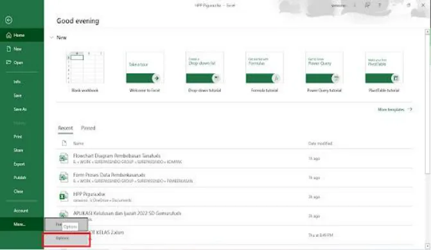The image size is (431, 250).
Task: Open the Drop-down tutorial template
Action: [204, 71]
